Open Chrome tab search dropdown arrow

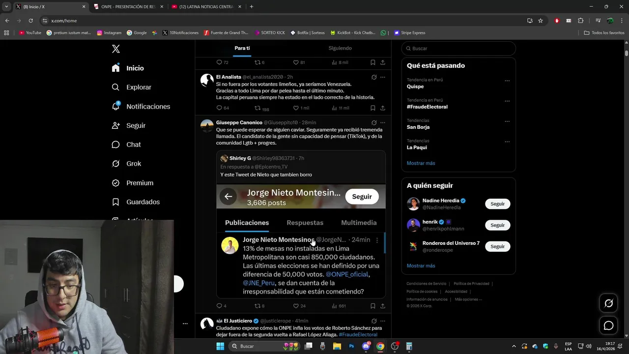coord(6,7)
